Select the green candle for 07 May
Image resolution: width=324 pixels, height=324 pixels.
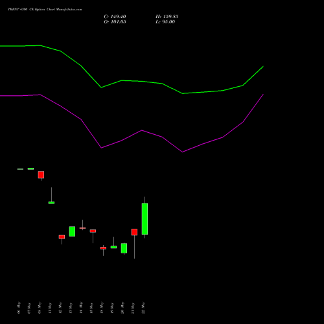click(x=30, y=168)
